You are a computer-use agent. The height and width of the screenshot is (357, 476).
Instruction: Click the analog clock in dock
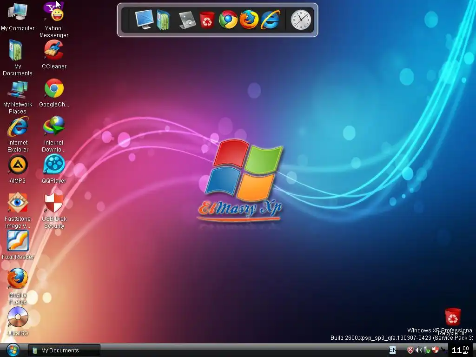[301, 20]
